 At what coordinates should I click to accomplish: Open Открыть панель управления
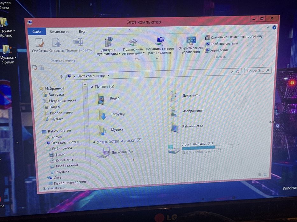(191, 45)
